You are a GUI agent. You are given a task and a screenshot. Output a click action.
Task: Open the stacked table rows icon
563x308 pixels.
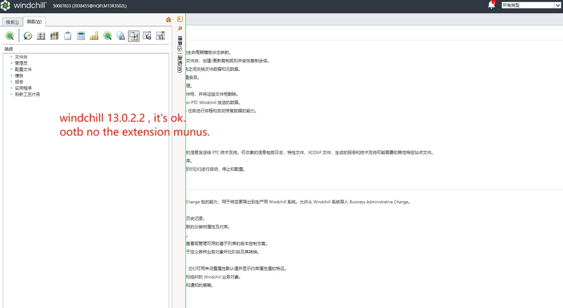pyautogui.click(x=41, y=36)
